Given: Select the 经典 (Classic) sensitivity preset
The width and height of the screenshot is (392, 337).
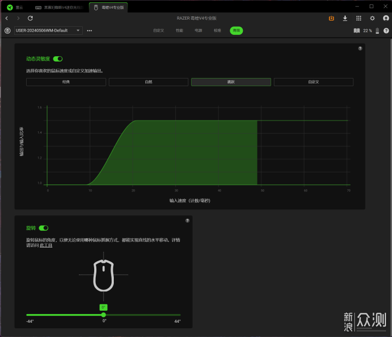Looking at the screenshot, I should (x=66, y=82).
